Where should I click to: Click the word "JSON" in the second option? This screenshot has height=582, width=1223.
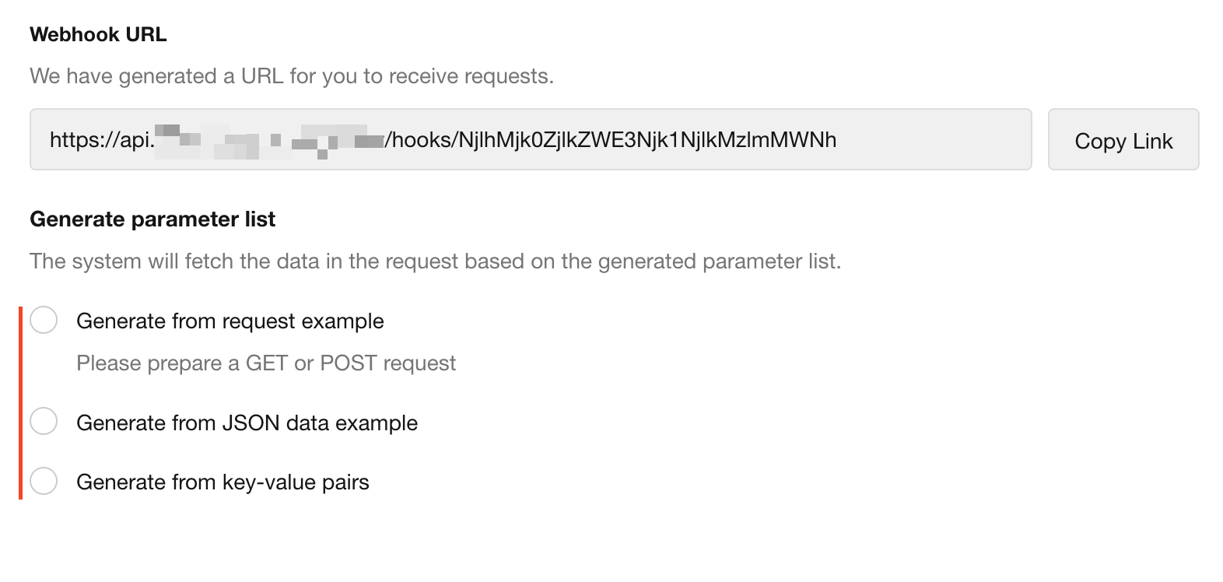tap(251, 423)
